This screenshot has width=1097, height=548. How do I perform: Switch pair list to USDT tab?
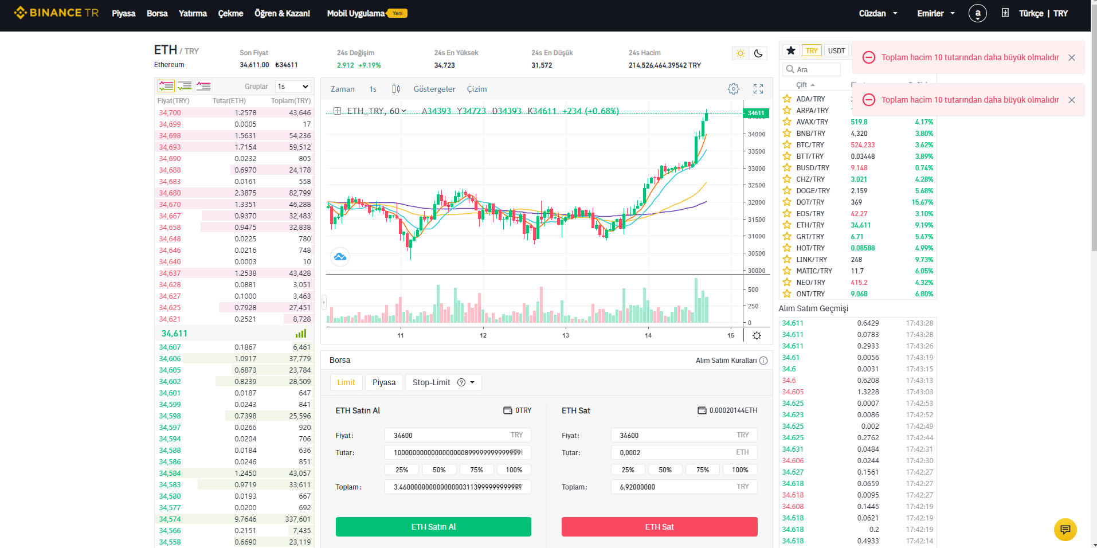point(837,50)
